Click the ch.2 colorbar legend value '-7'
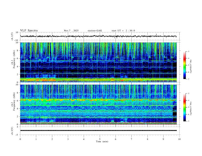The height and width of the screenshot is (156, 202). click(x=188, y=121)
